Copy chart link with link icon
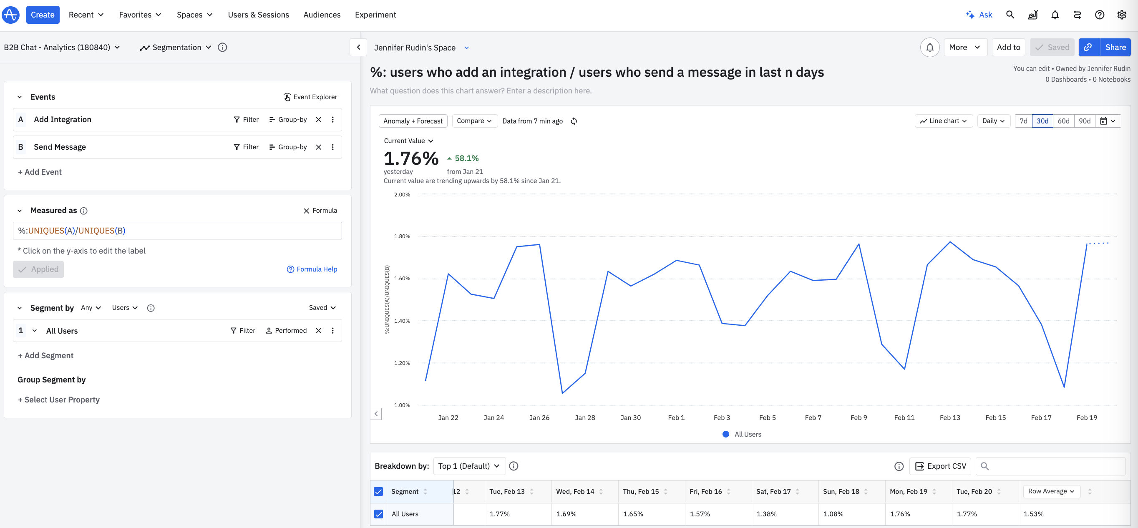1138x528 pixels. (x=1088, y=47)
